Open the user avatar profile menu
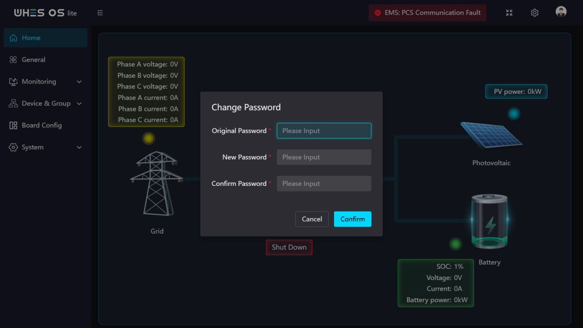This screenshot has width=583, height=328. tap(560, 12)
